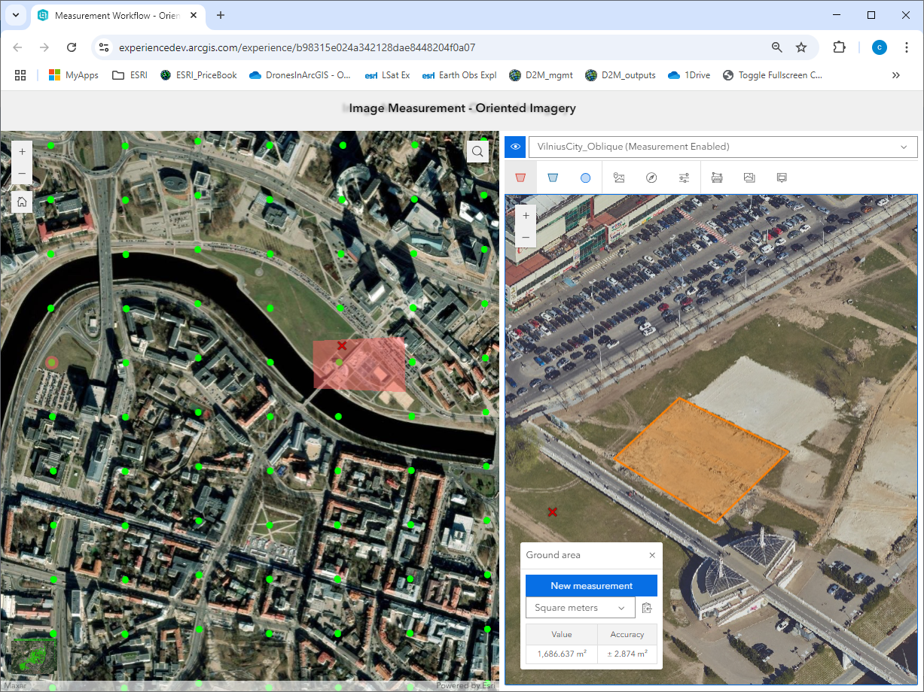Open the ESRI_PriceBook bookmark
The width and height of the screenshot is (924, 692).
coord(199,75)
